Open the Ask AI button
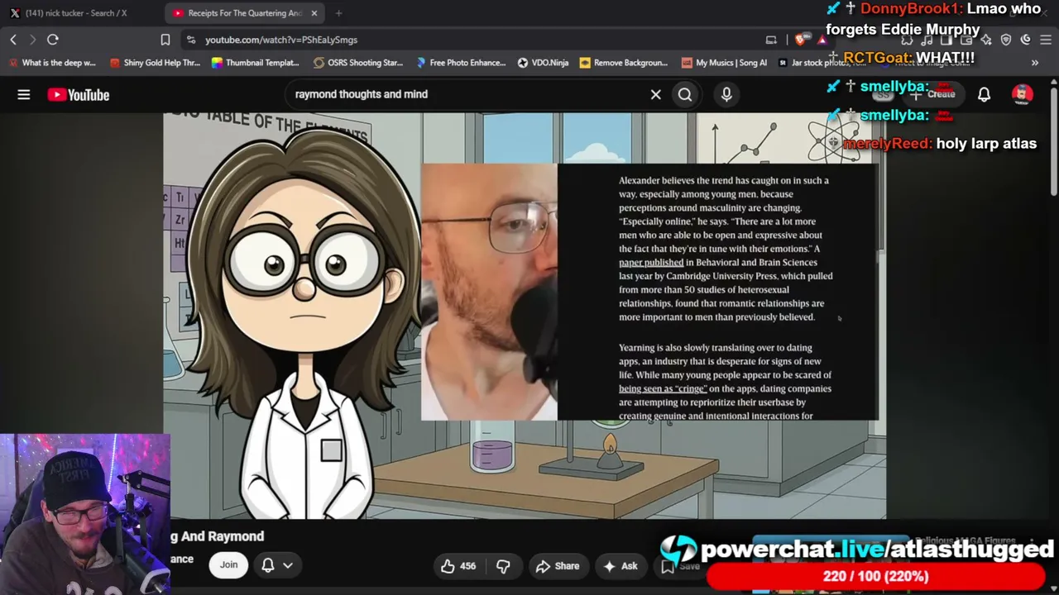This screenshot has width=1059, height=595. click(621, 566)
